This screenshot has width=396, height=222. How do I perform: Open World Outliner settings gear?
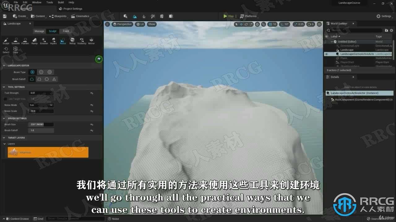pyautogui.click(x=392, y=30)
